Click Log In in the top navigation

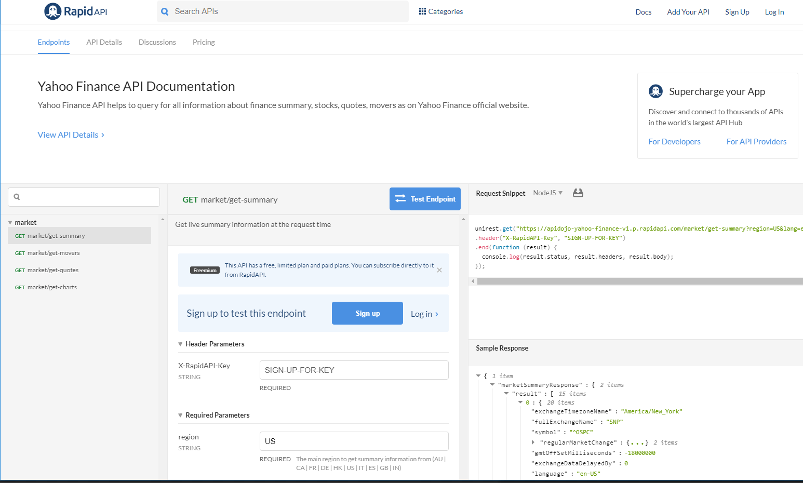coord(774,12)
